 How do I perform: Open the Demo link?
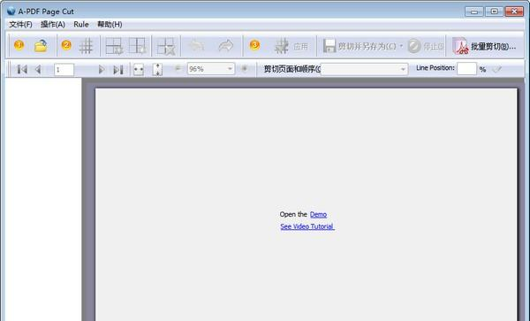coord(318,215)
